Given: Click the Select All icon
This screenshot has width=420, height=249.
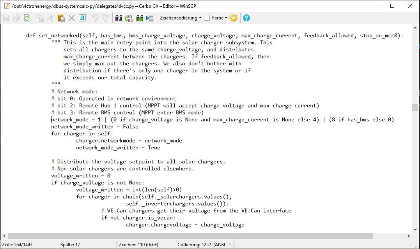Looking at the screenshot, I should pyautogui.click(x=82, y=18).
